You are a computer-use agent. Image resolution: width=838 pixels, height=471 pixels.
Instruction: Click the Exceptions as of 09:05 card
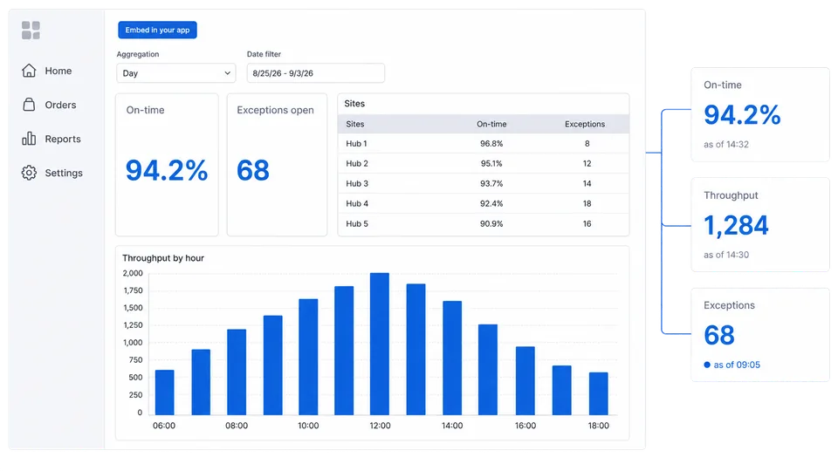[760, 335]
